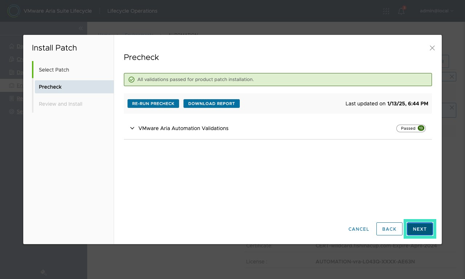The width and height of the screenshot is (465, 279).
Task: Open the apps grid icon in header
Action: [x=386, y=11]
